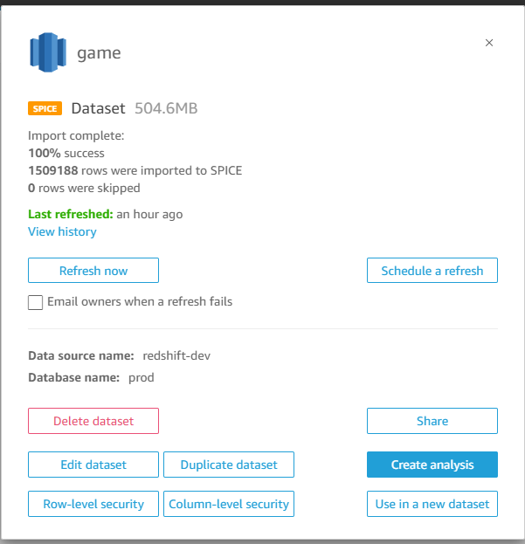The width and height of the screenshot is (525, 544).
Task: Click the prod database name
Action: point(140,377)
